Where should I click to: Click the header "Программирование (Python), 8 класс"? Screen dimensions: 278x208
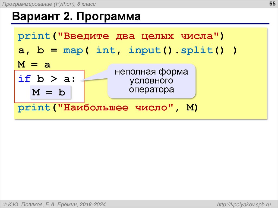pos(49,4)
